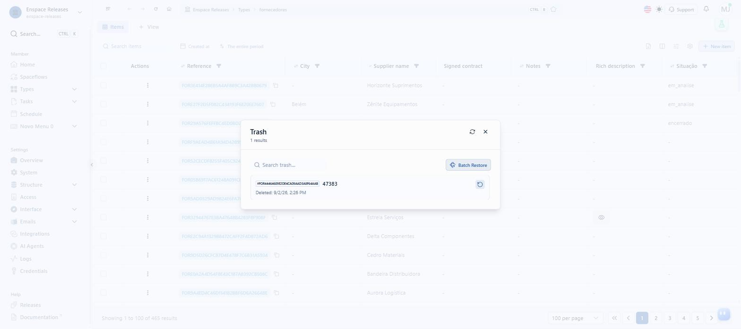Click the Deleted: 9/2/26, 2:26 PM text
This screenshot has height=329, width=741.
(x=281, y=193)
